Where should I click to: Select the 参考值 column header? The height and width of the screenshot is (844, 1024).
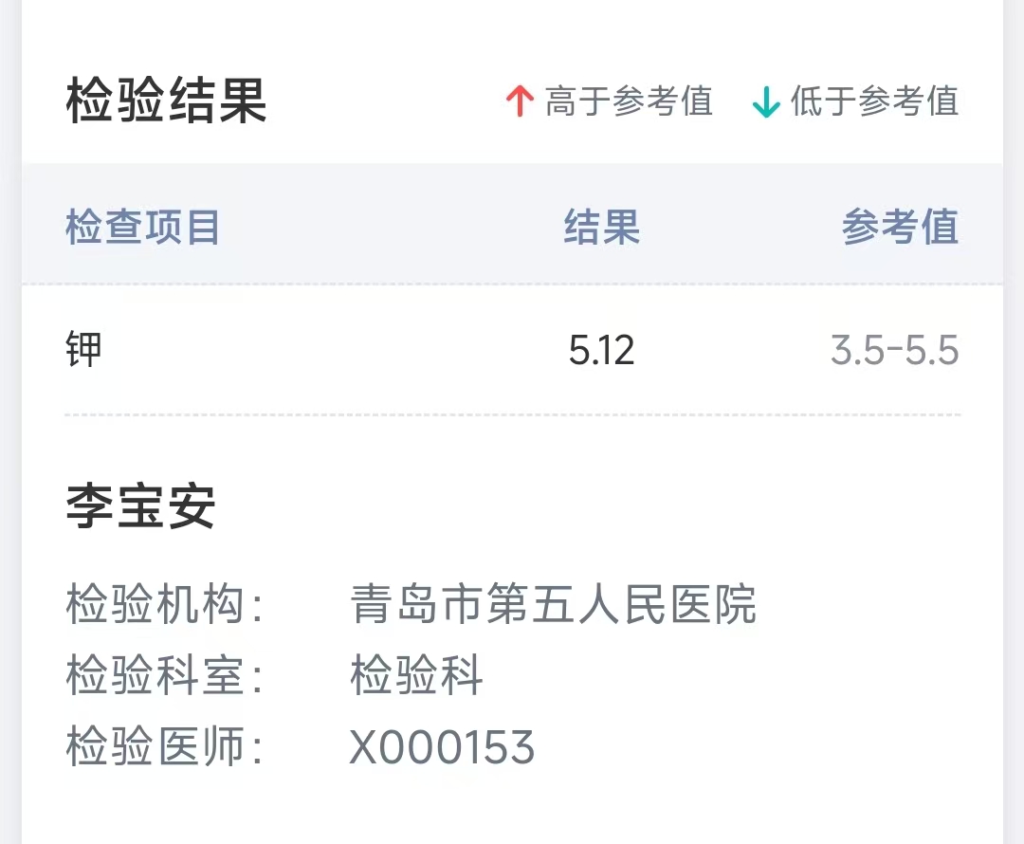coord(900,228)
